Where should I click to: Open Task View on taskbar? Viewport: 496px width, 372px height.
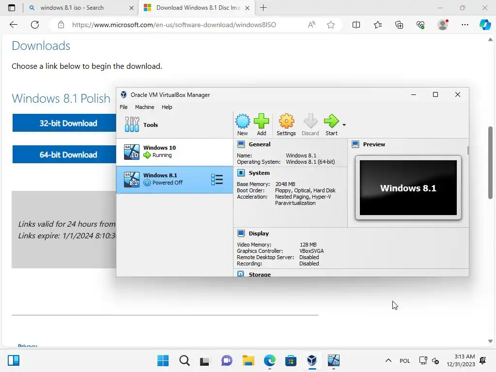tap(205, 360)
